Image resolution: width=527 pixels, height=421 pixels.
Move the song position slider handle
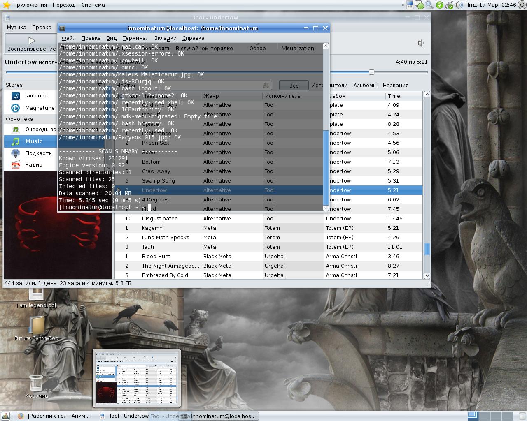pyautogui.click(x=371, y=72)
